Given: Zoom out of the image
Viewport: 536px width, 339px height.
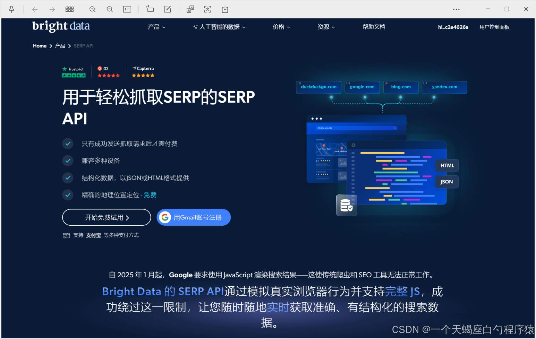Looking at the screenshot, I should (110, 9).
